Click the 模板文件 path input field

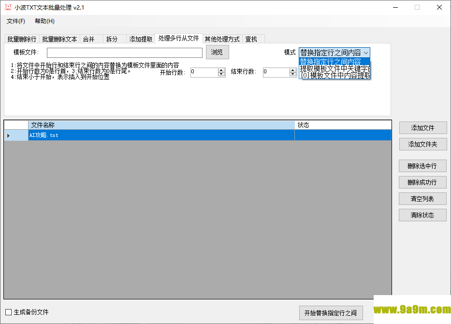tap(125, 53)
